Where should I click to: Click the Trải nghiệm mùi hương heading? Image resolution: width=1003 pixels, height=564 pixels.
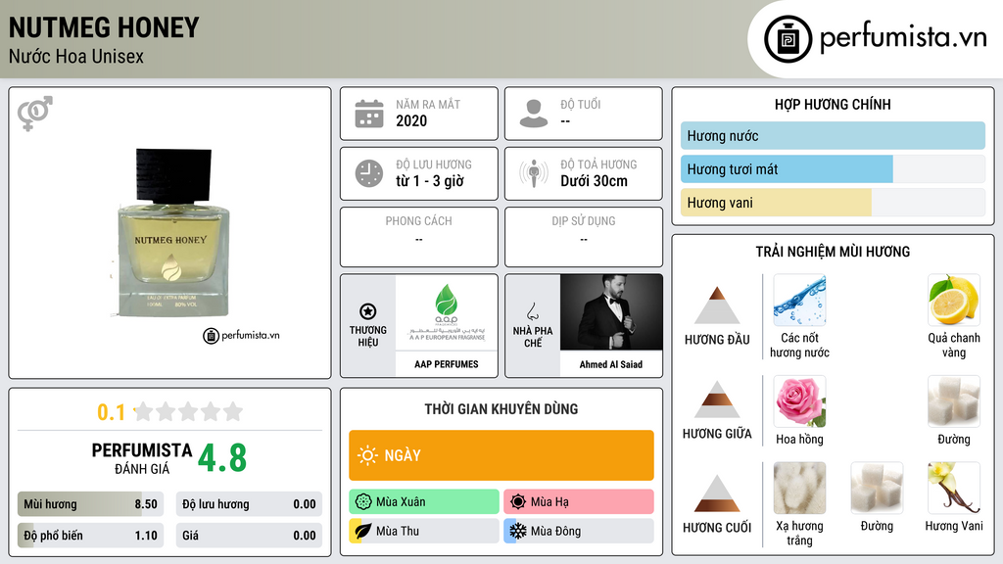coord(833,252)
